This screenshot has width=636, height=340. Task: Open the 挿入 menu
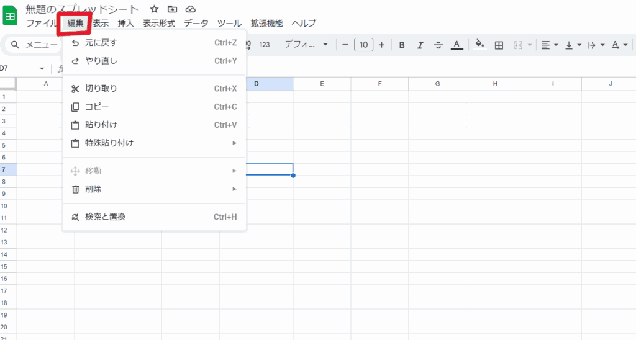tap(125, 24)
